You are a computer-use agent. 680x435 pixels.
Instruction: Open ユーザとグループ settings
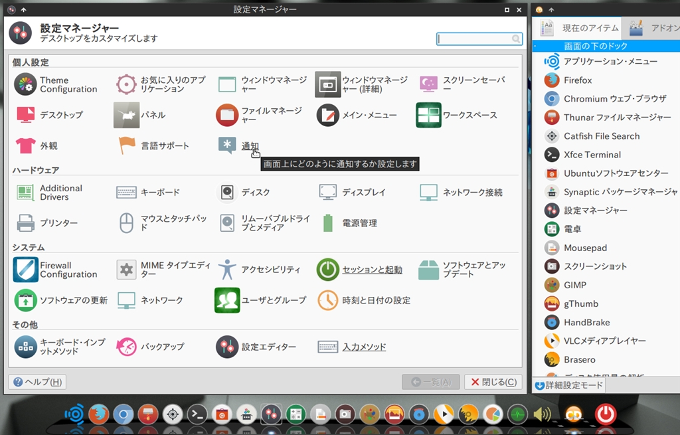pos(260,300)
